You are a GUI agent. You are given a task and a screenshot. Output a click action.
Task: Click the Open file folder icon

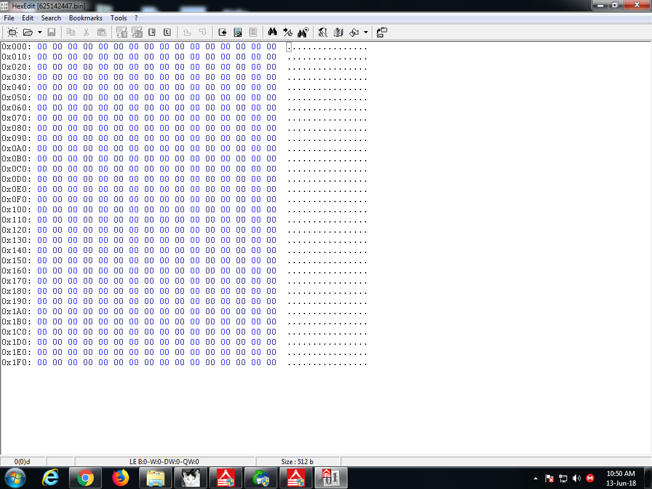pyautogui.click(x=28, y=32)
